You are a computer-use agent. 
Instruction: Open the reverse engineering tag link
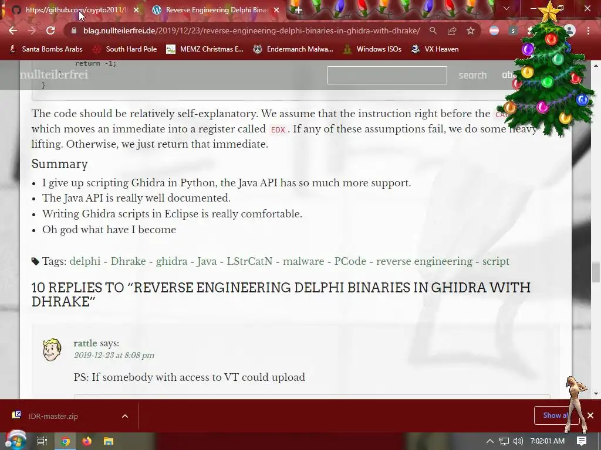(424, 261)
